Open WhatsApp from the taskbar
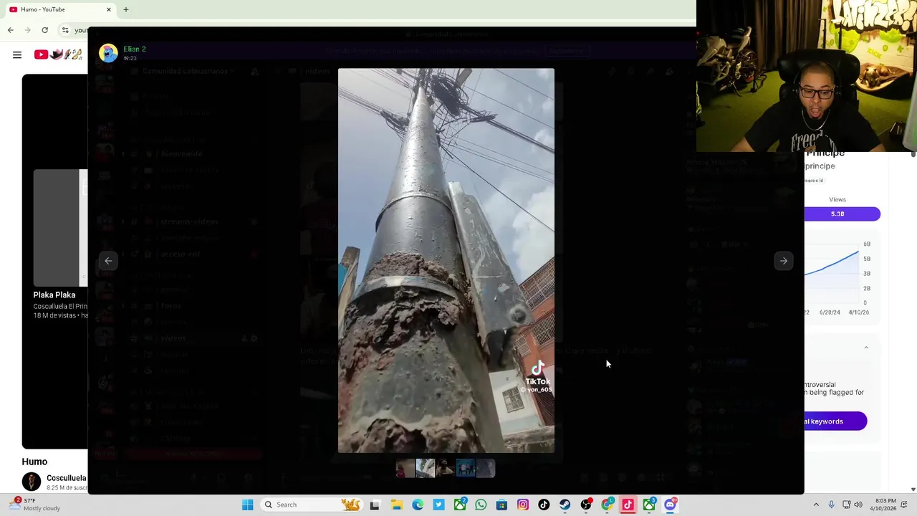This screenshot has height=516, width=917. click(x=481, y=505)
